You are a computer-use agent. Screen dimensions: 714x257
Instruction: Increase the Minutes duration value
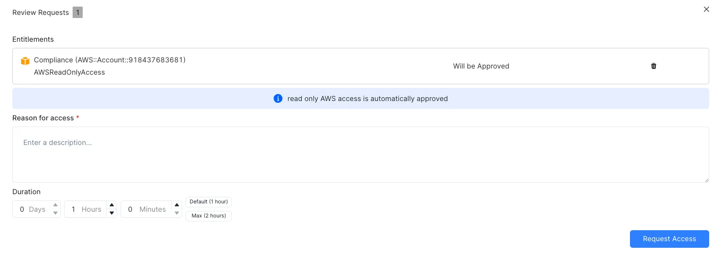(177, 205)
